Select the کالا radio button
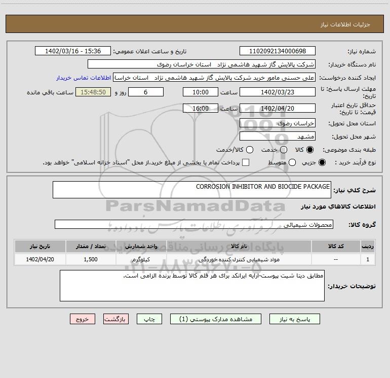The image size is (390, 378). [310, 150]
